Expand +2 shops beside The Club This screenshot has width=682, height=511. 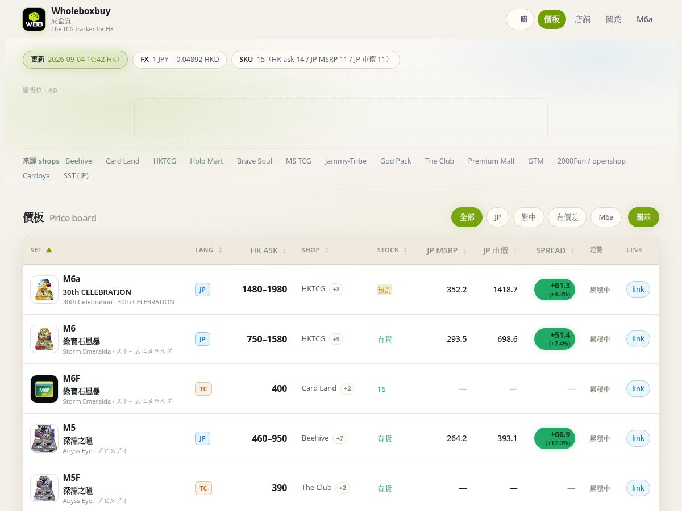point(343,488)
